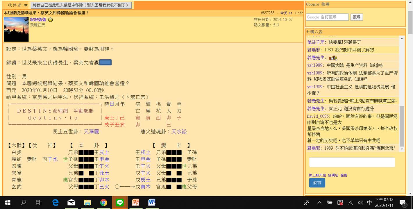Expand hidden icons in the system tray
Screen dimensions: 413x209
pyautogui.click(x=319, y=203)
